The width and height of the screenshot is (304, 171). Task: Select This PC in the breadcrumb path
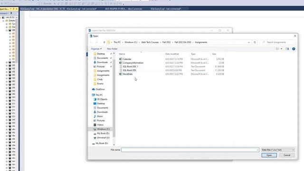tap(117, 42)
